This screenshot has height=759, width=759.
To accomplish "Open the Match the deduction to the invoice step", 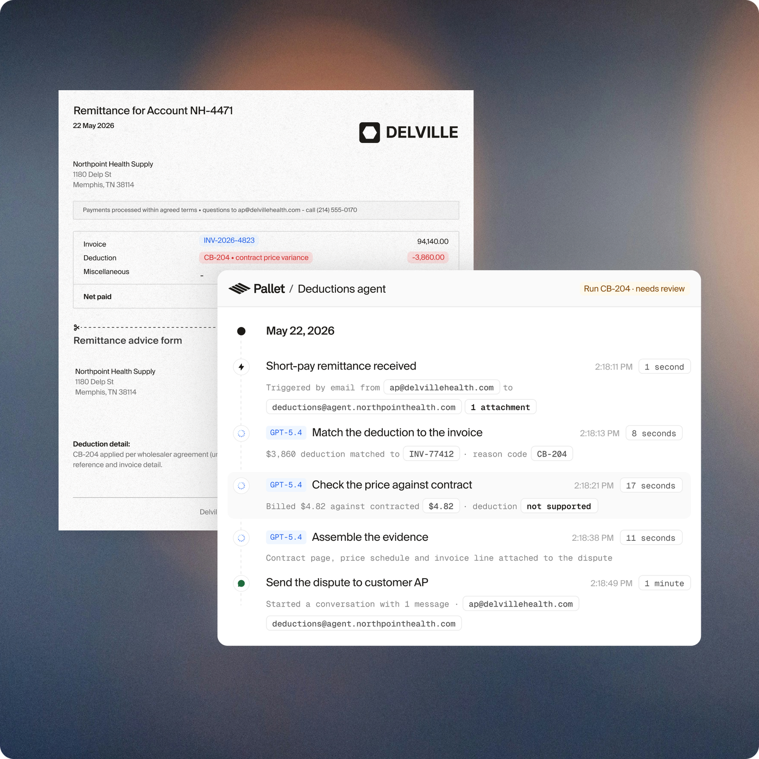I will click(397, 432).
